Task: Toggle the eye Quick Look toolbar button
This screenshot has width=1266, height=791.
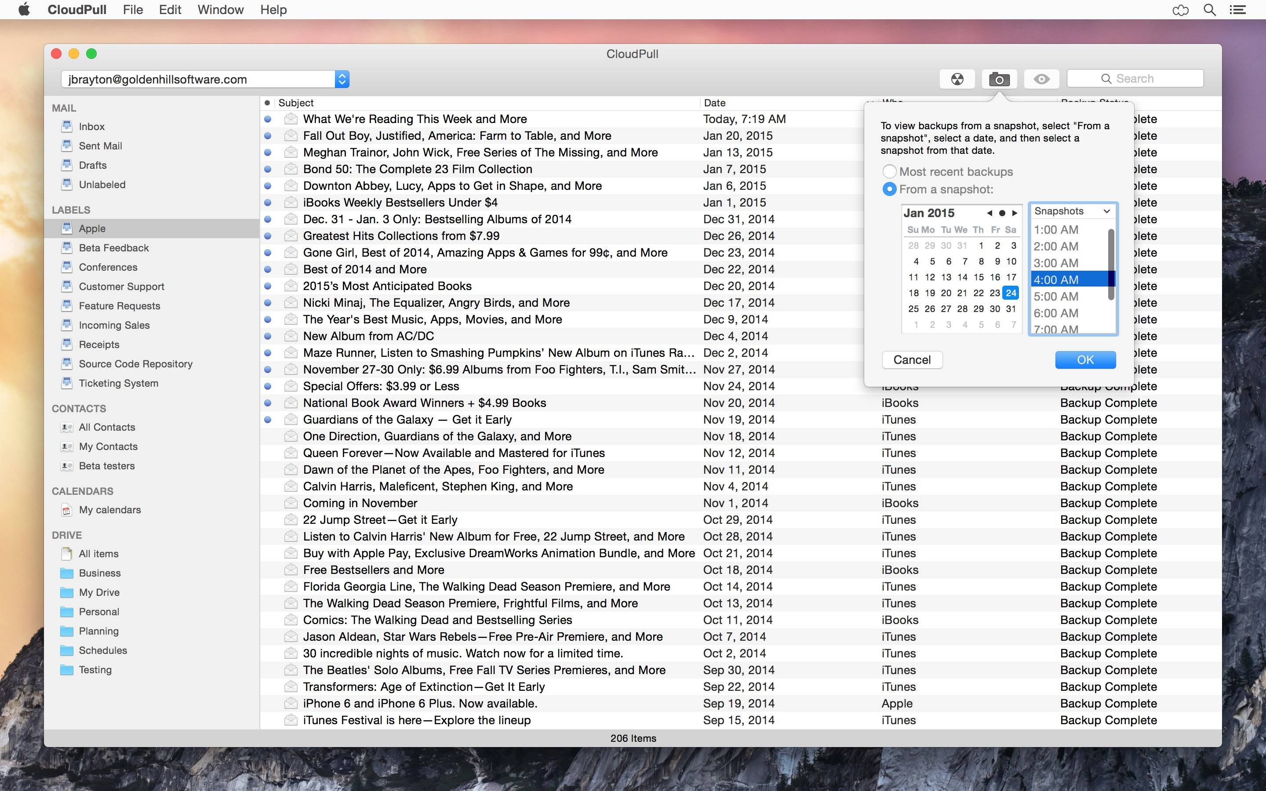Action: 1041,79
